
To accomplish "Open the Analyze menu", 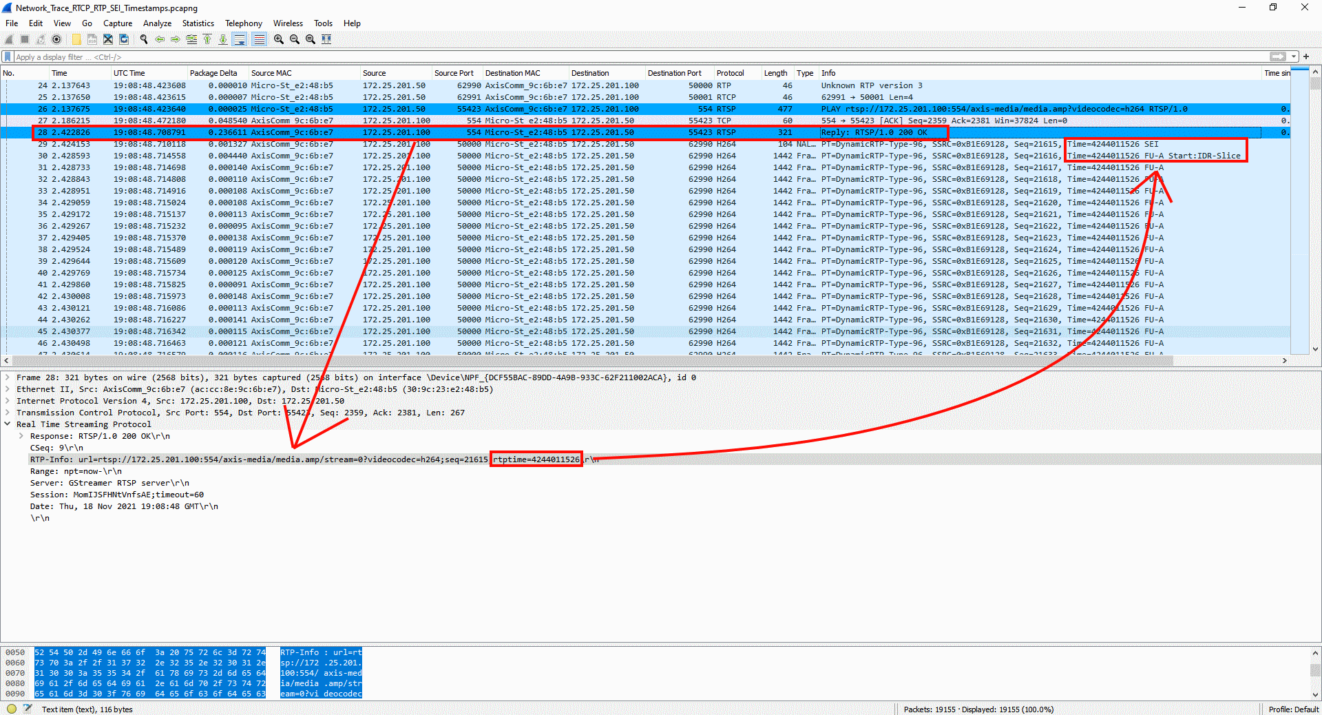I will [157, 23].
